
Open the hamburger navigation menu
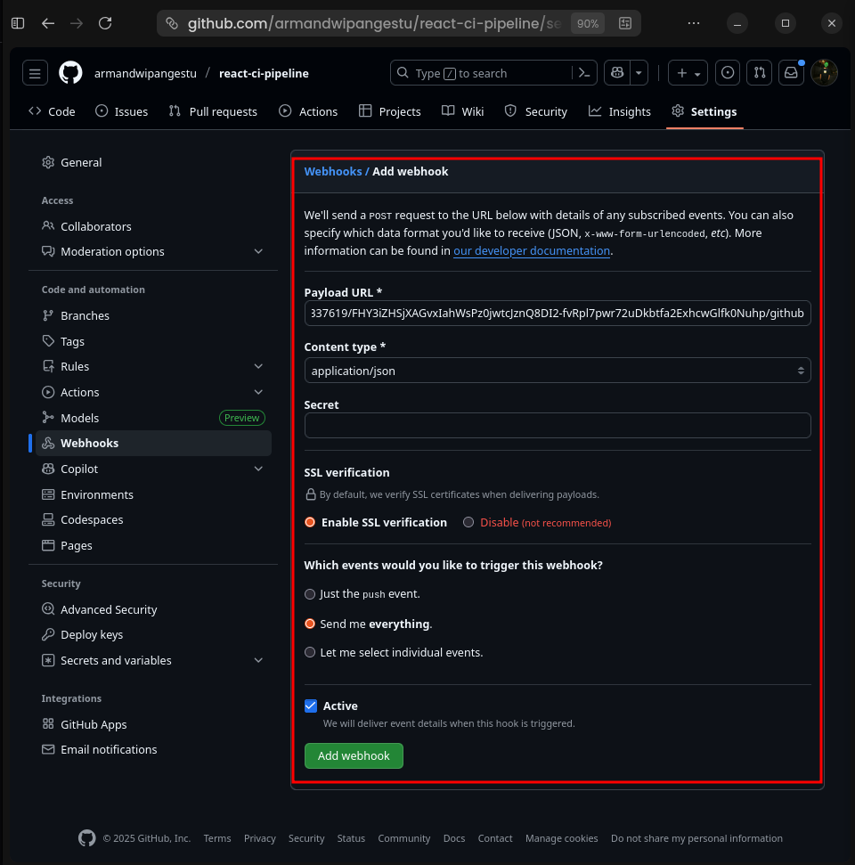[x=35, y=73]
